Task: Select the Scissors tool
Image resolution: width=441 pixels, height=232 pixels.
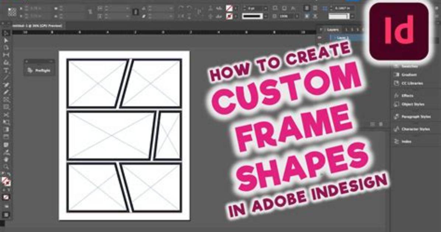Action: point(6,115)
